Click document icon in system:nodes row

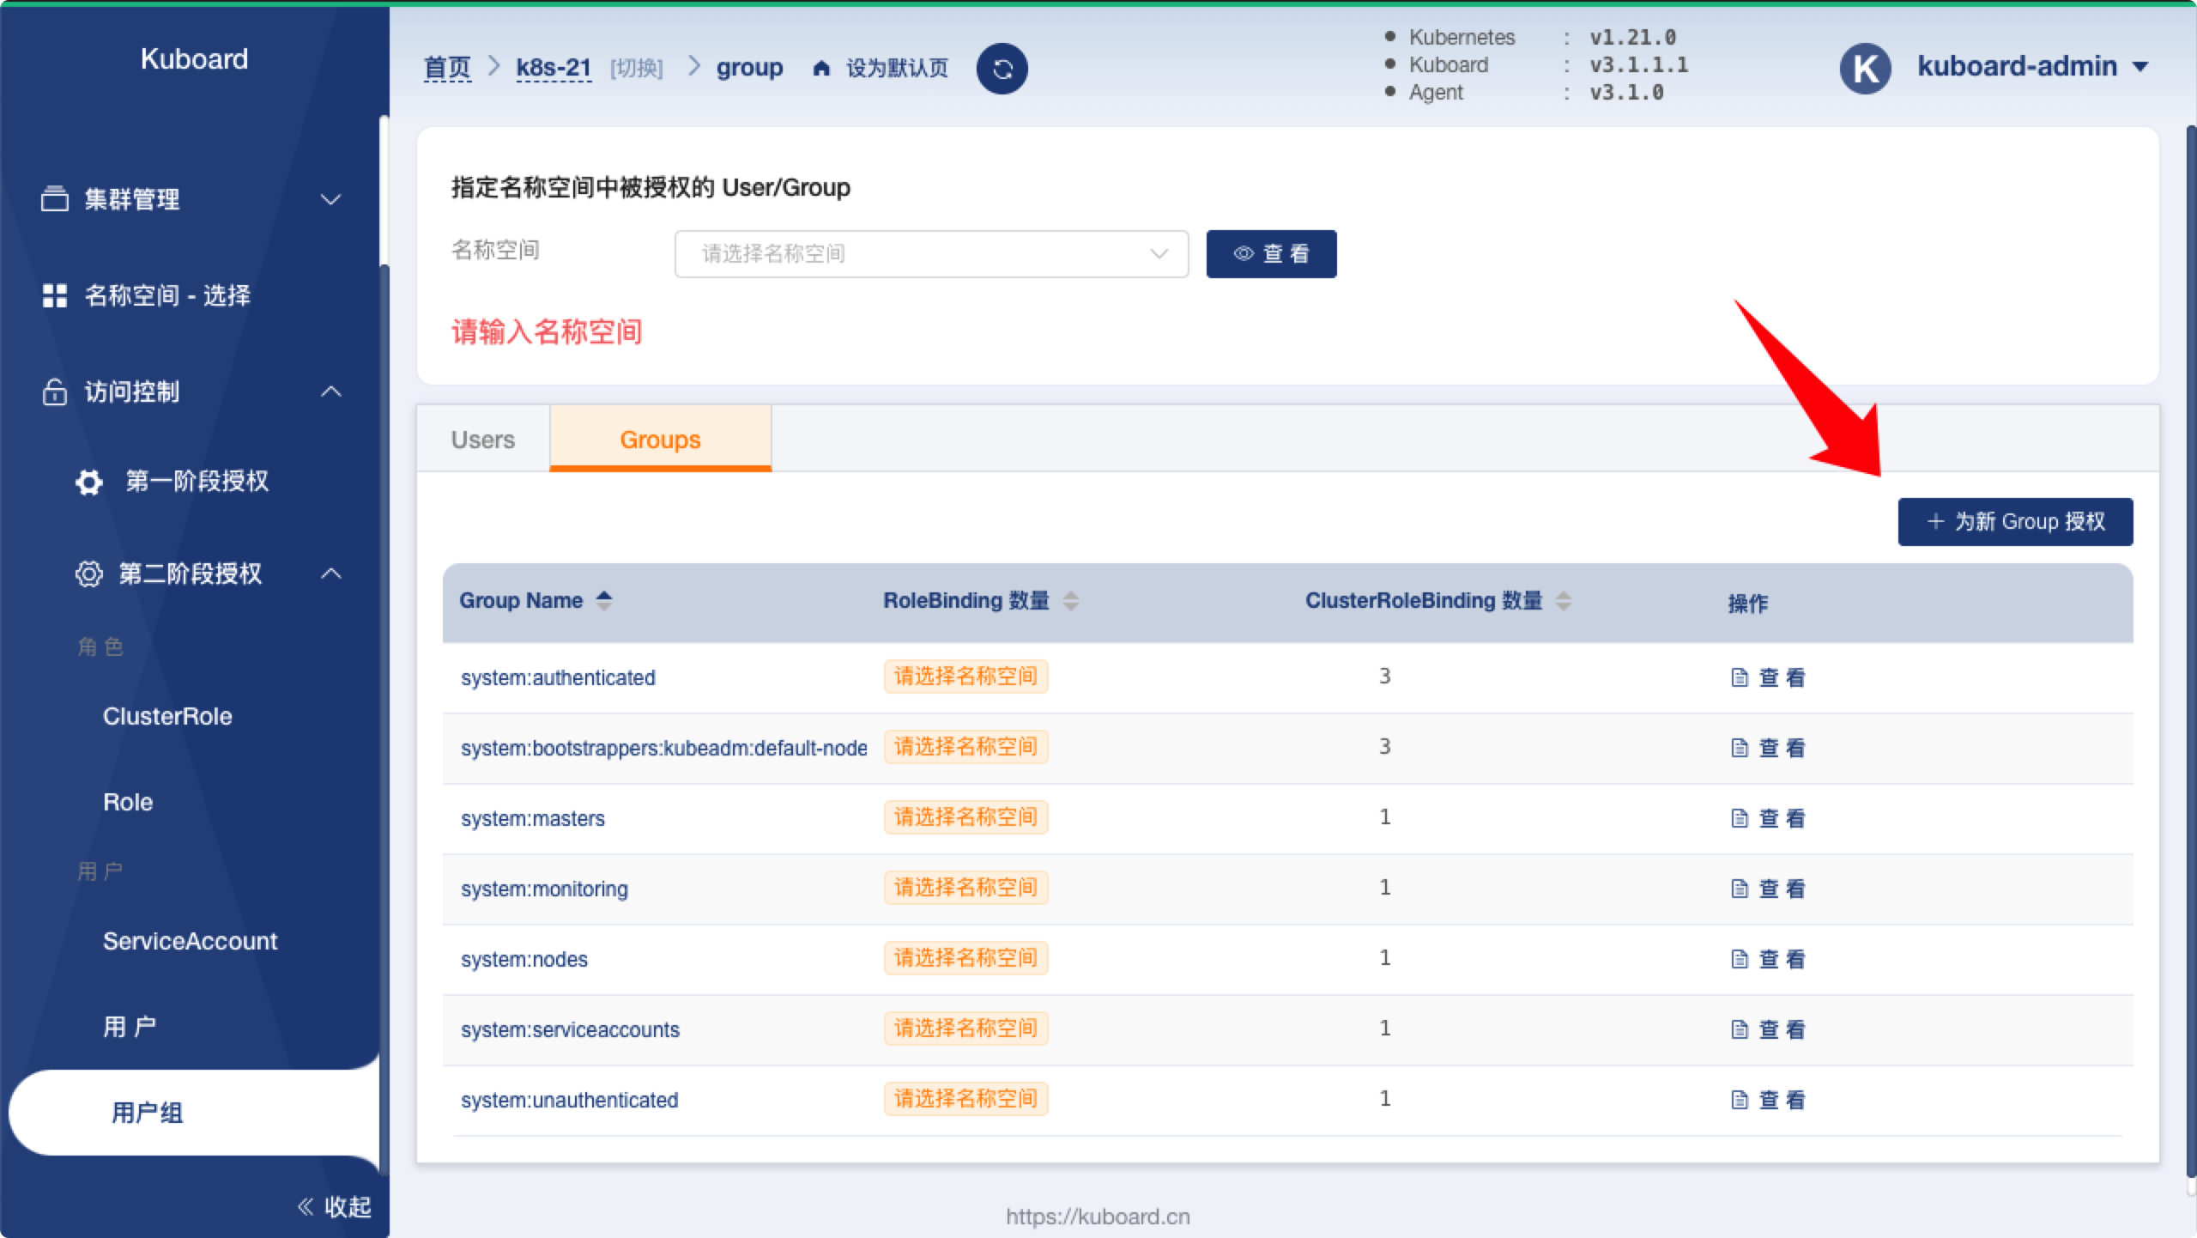pos(1740,959)
